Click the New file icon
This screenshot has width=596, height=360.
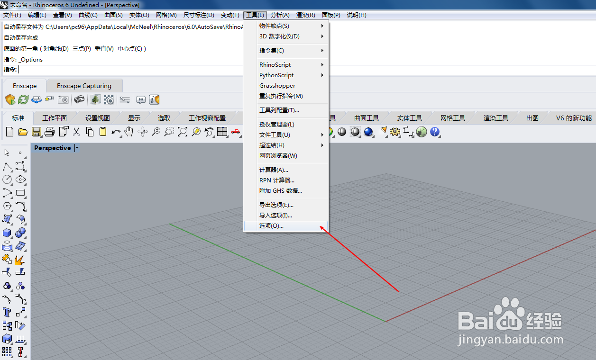pos(9,132)
